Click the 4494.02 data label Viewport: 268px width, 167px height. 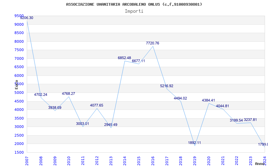180,98
